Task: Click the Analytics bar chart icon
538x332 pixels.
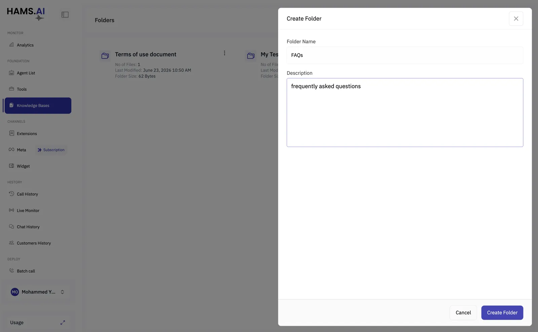Action: 11,45
